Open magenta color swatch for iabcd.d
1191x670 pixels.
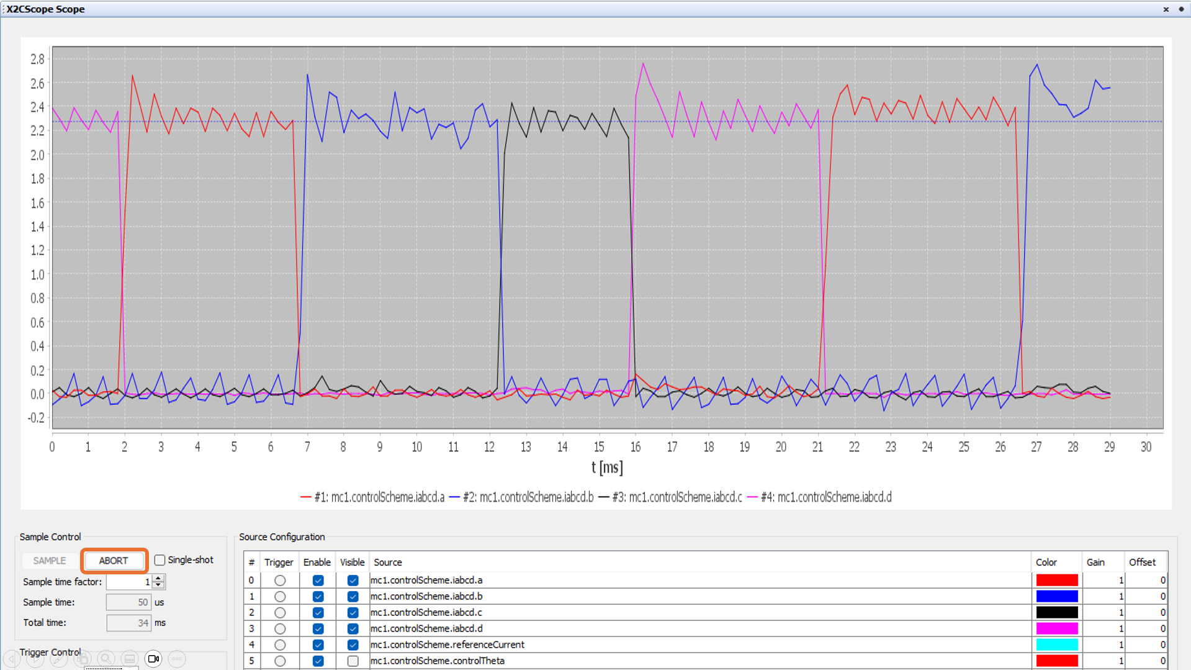[x=1056, y=629]
